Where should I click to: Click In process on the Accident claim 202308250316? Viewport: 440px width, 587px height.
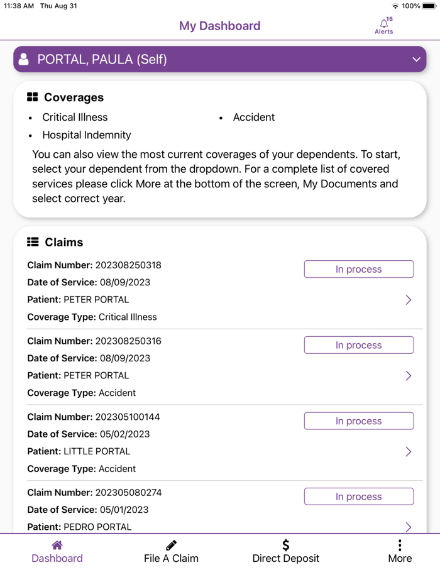(x=358, y=344)
